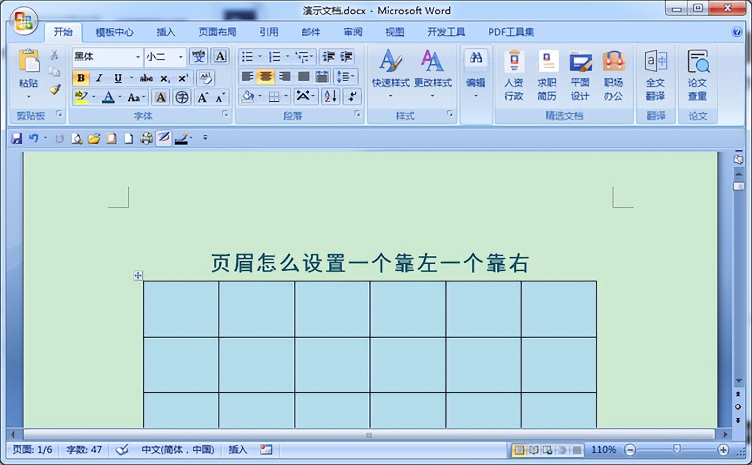Click the Clear Formatting eraser icon
This screenshot has height=465, width=752.
tap(205, 77)
